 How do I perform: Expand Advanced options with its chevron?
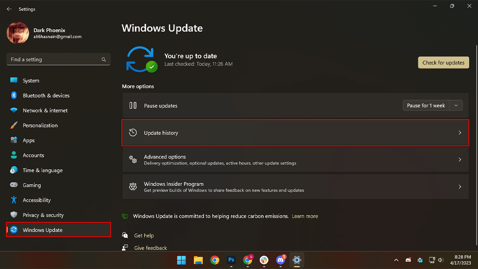[460, 159]
